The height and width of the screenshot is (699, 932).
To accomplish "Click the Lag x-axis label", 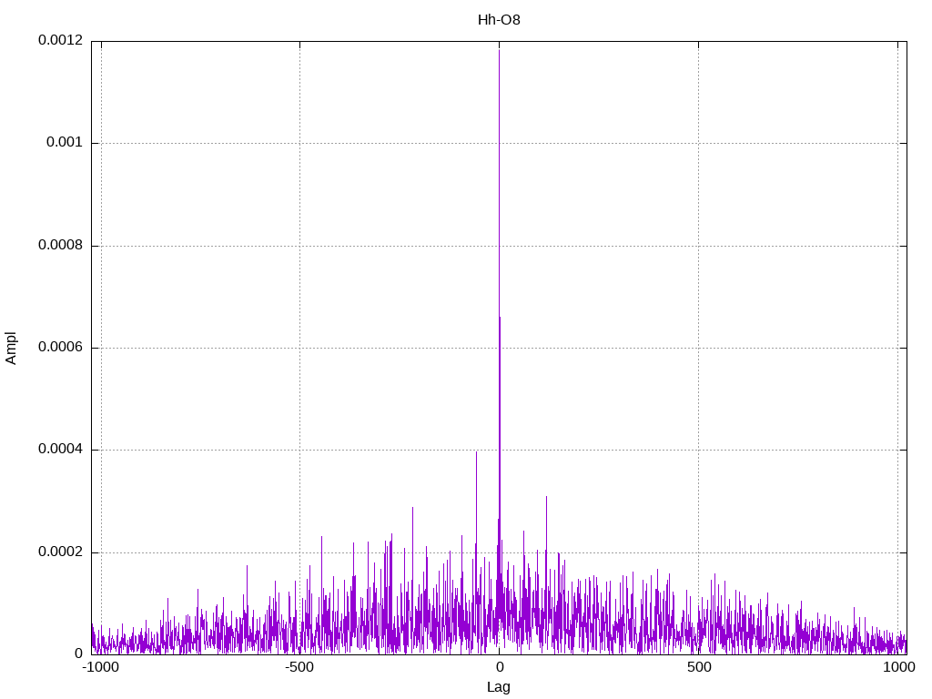I will pos(499,687).
